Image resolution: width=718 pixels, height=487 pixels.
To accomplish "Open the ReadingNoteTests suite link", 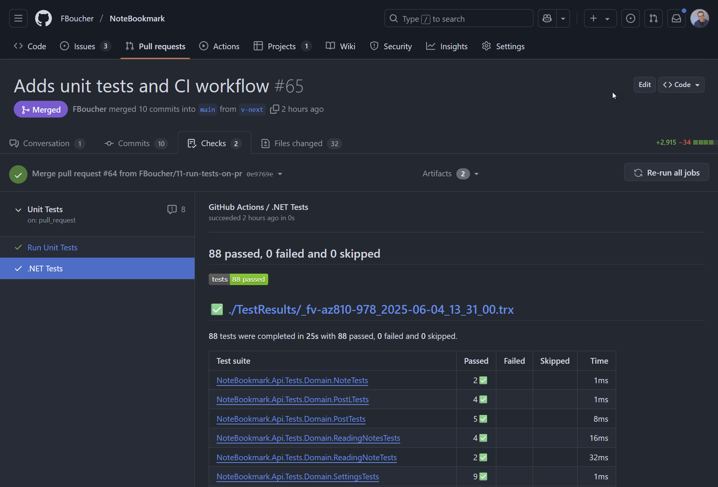I will coord(307,457).
